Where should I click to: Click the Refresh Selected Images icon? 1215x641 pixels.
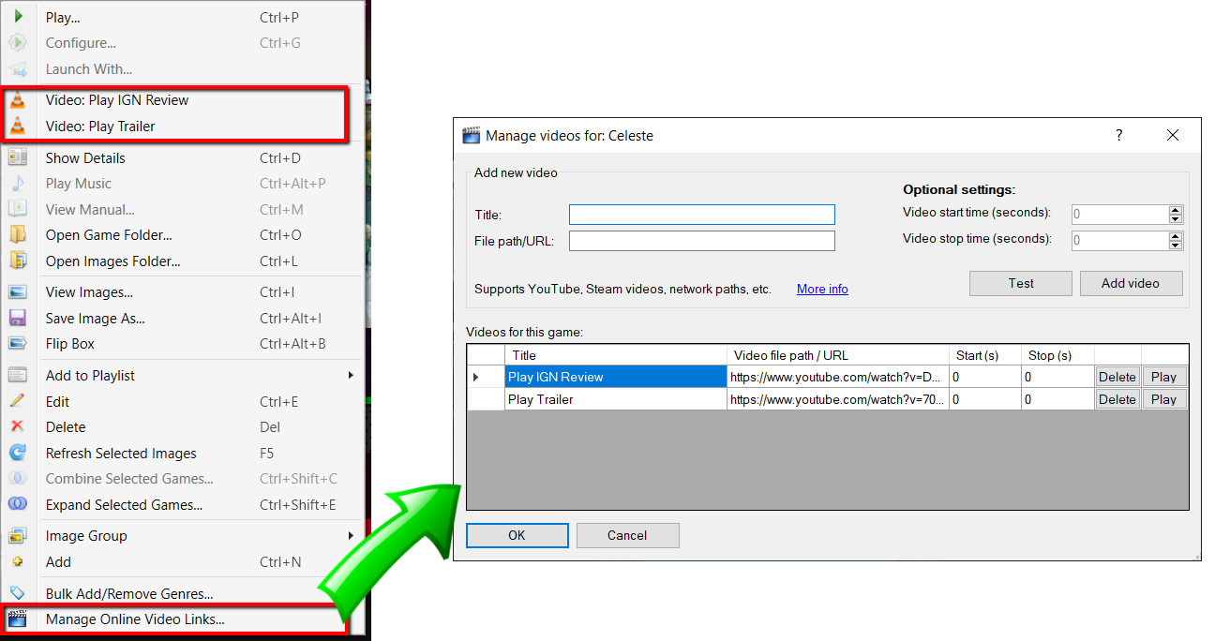tap(18, 453)
